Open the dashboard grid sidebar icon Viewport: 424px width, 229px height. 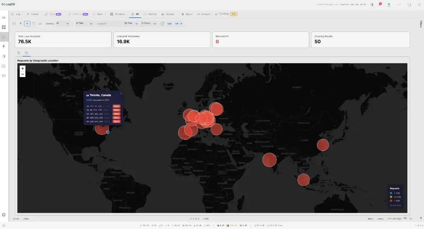(x=4, y=27)
